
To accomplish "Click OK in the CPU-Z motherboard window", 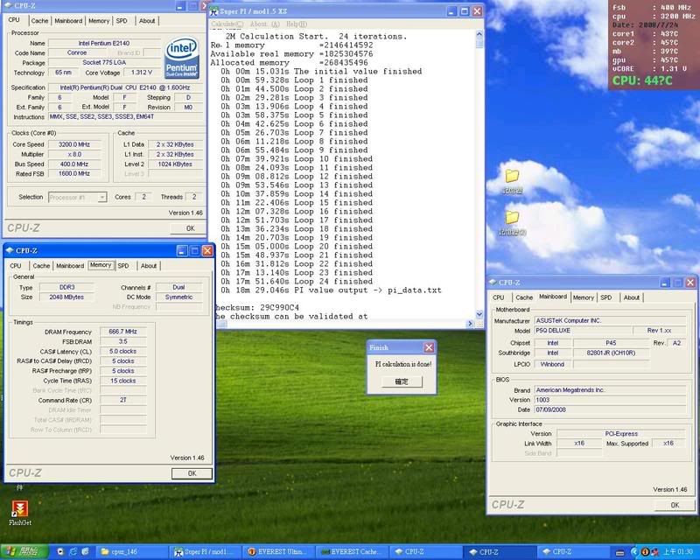I will click(x=675, y=505).
